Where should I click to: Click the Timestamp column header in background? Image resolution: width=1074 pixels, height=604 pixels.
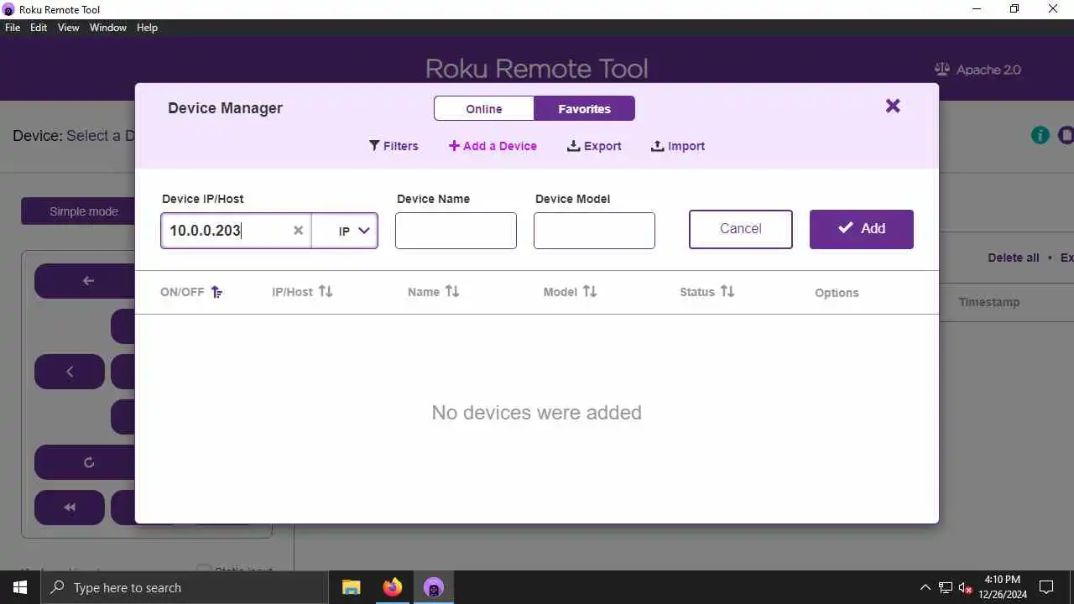989,302
